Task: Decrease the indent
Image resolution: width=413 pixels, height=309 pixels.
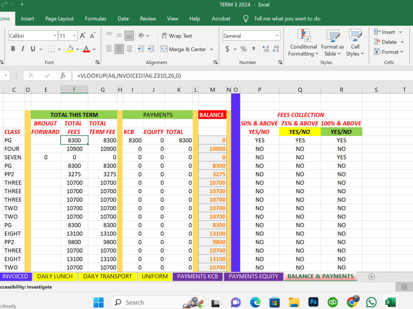Action: point(141,49)
